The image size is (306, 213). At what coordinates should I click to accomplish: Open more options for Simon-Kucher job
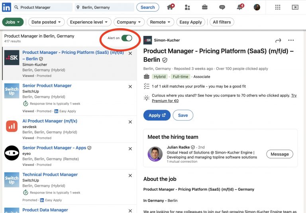291,40
